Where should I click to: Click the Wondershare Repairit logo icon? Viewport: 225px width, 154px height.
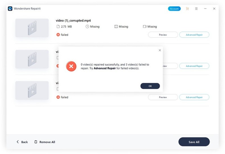(11, 9)
